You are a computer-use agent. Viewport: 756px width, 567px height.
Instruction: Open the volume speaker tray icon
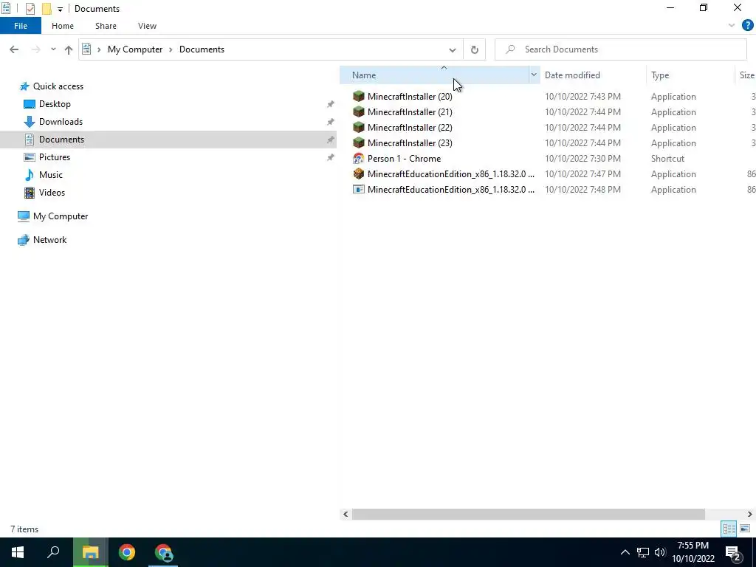[x=660, y=552]
